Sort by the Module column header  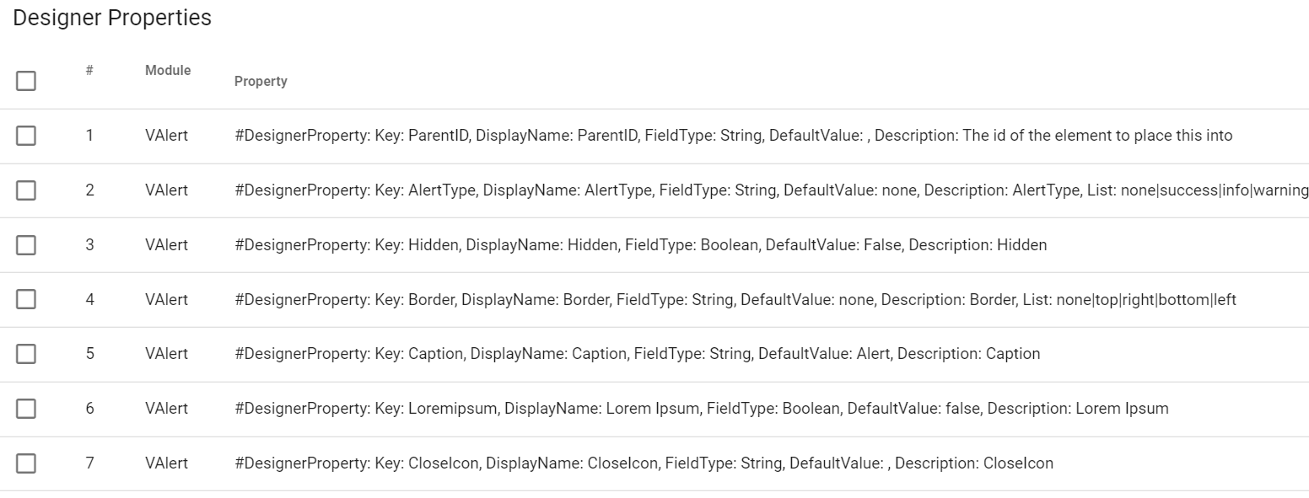(x=168, y=71)
